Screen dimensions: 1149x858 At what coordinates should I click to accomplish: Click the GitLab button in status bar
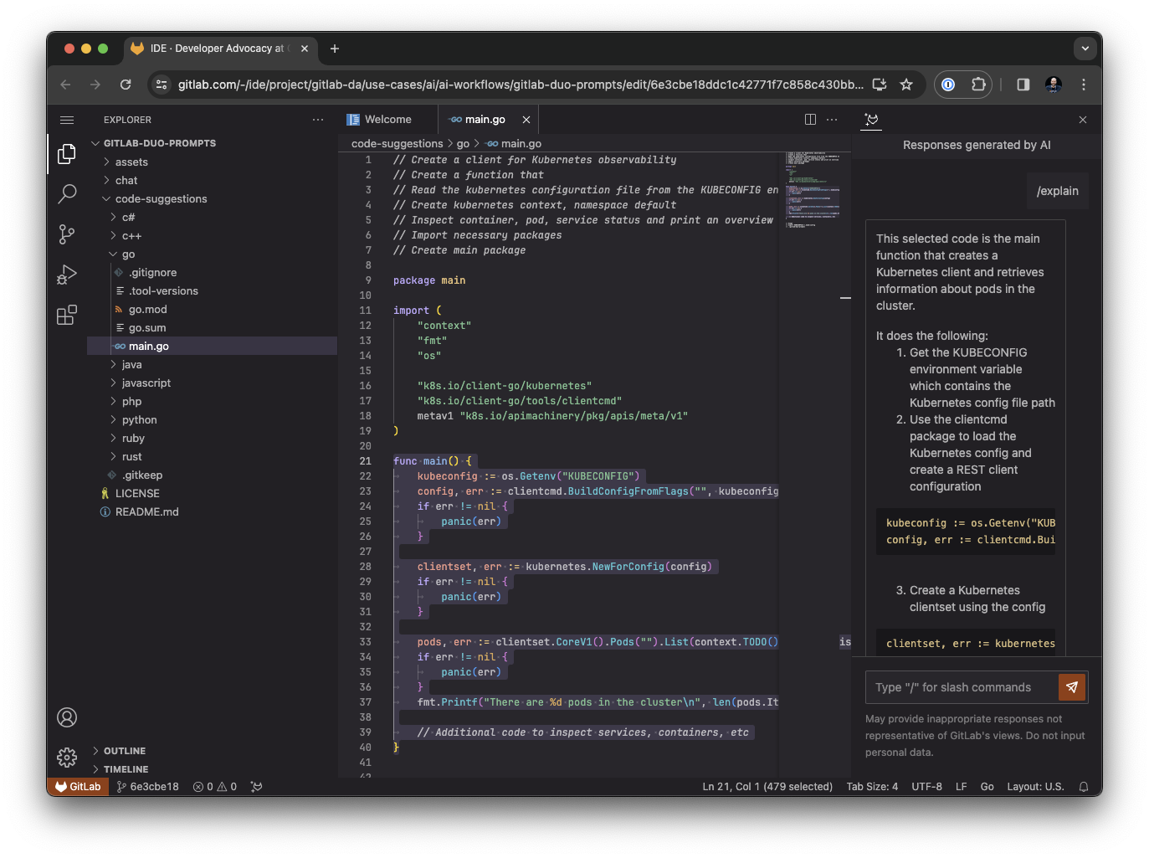click(x=78, y=787)
